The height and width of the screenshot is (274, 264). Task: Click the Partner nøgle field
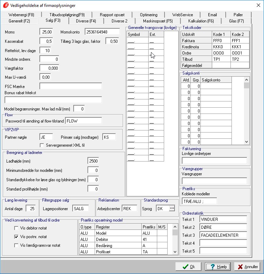[46, 137]
